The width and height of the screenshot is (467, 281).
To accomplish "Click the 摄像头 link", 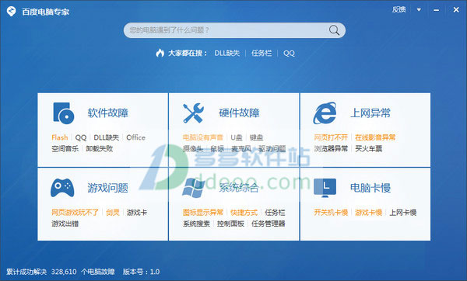I will pos(193,148).
